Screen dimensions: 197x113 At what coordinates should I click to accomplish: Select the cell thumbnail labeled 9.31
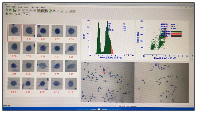[14, 33]
